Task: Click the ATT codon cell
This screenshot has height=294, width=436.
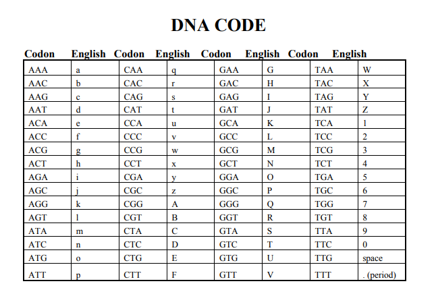Action: click(38, 274)
